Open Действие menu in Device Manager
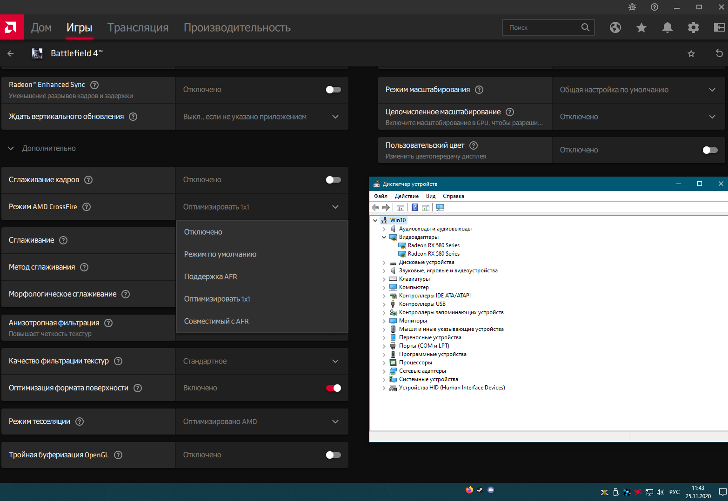Viewport: 728px width, 501px height. (x=407, y=196)
